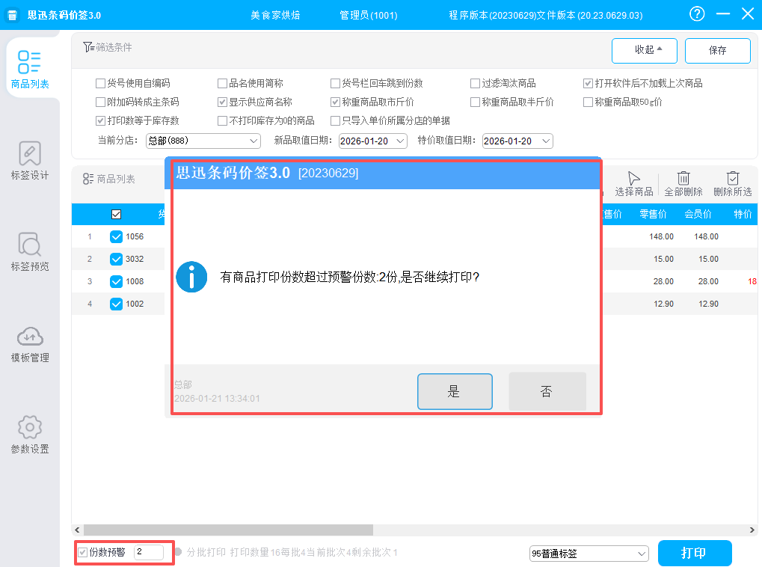The image size is (762, 567).
Task: Click 是 to continue printing
Action: click(455, 391)
